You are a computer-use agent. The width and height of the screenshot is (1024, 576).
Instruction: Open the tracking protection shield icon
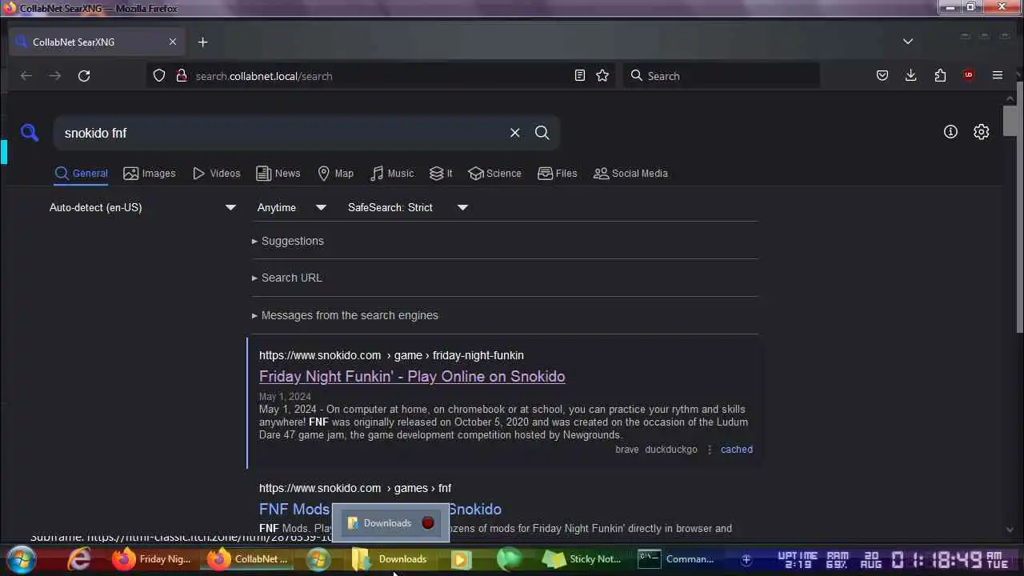(159, 76)
